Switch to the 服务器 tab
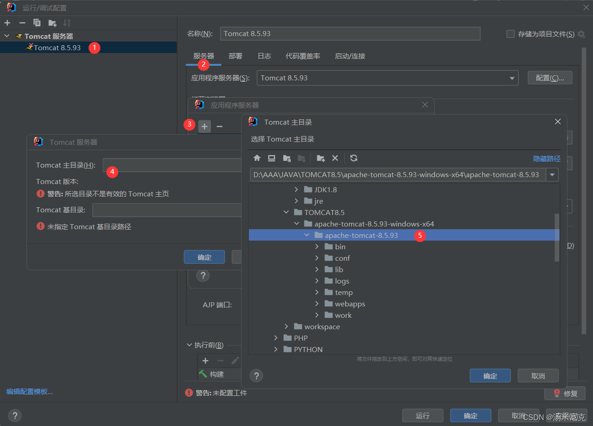This screenshot has height=426, width=593. 204,56
